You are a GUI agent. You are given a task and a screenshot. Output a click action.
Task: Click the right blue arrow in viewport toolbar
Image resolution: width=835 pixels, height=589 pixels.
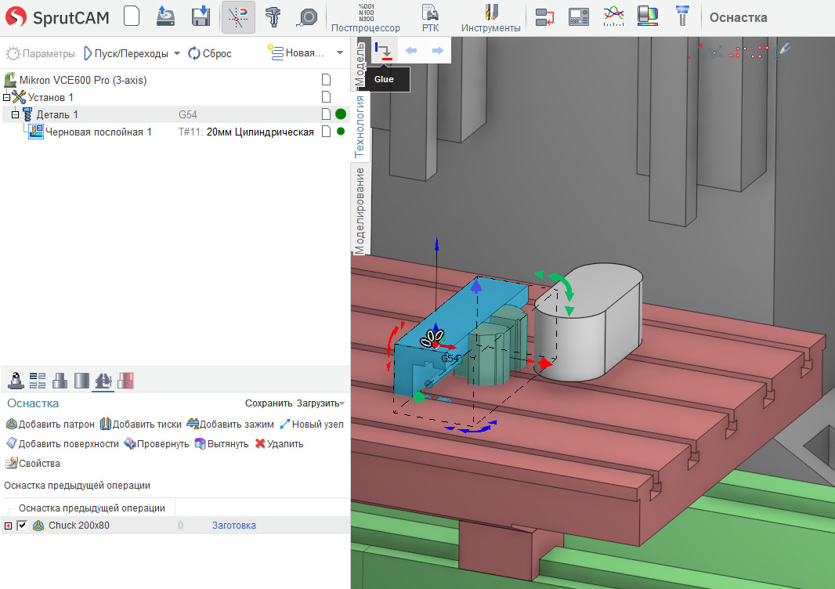point(438,51)
